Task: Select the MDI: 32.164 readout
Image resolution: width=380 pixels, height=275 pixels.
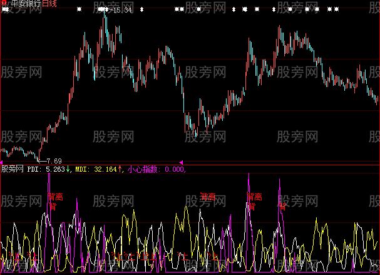Action: pyautogui.click(x=96, y=169)
